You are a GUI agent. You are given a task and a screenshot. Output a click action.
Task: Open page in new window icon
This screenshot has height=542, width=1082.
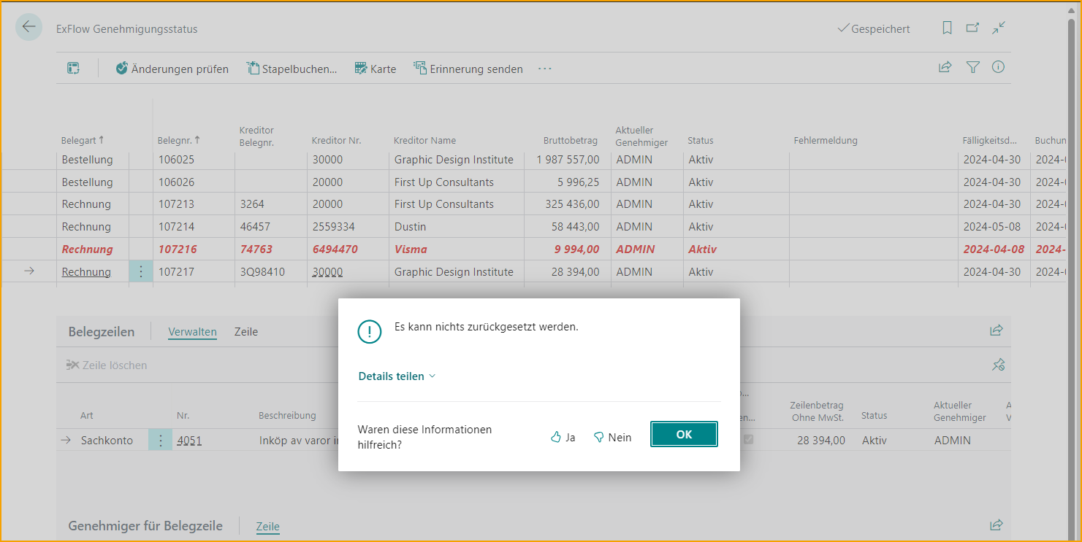pyautogui.click(x=972, y=28)
